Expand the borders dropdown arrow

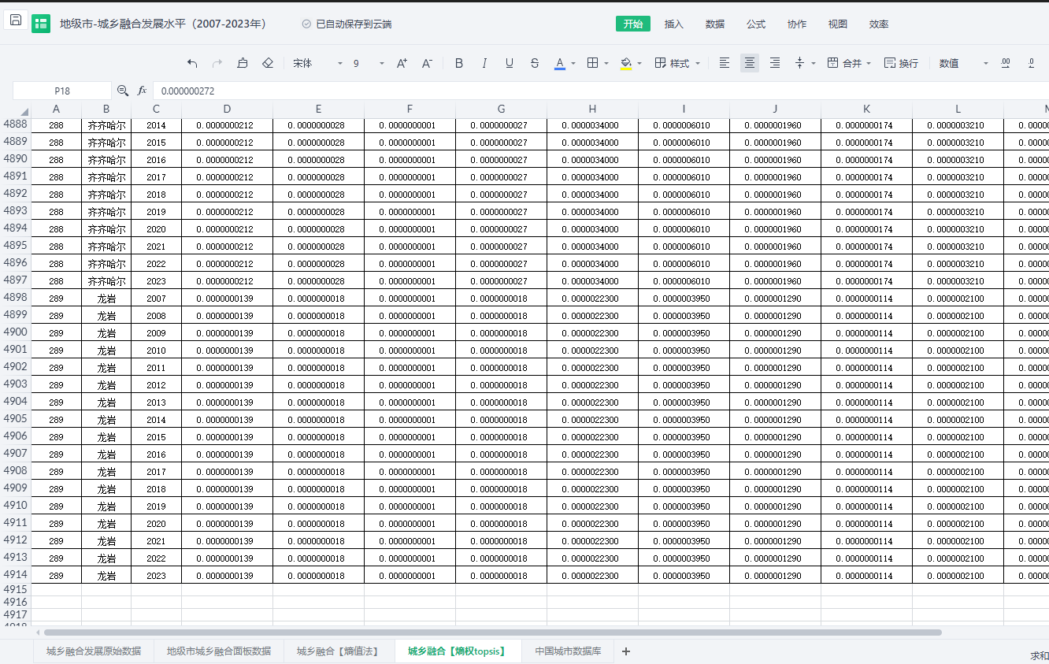tap(606, 63)
